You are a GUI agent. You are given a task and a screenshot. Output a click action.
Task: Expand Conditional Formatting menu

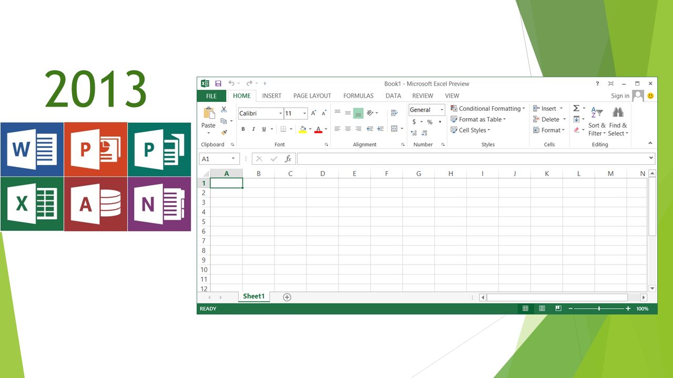pos(488,109)
